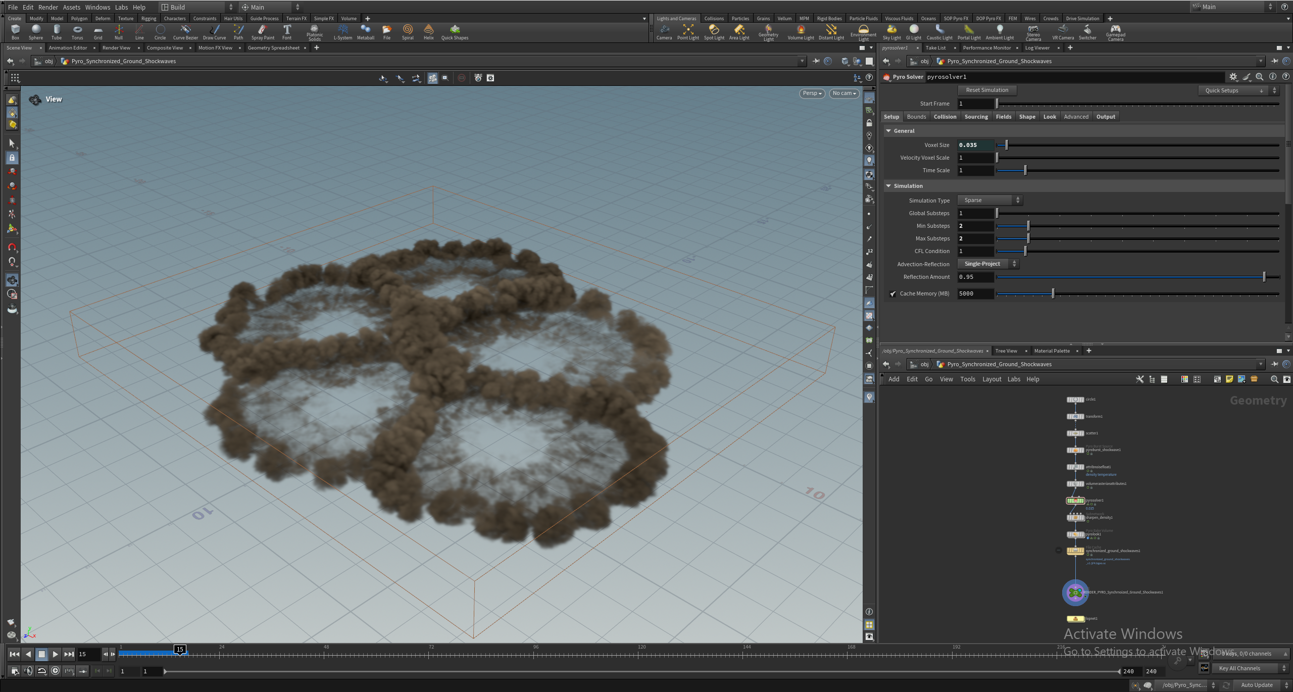Create a Sphere using the shelf tool
Screen dimensions: 1293x692
[36, 32]
